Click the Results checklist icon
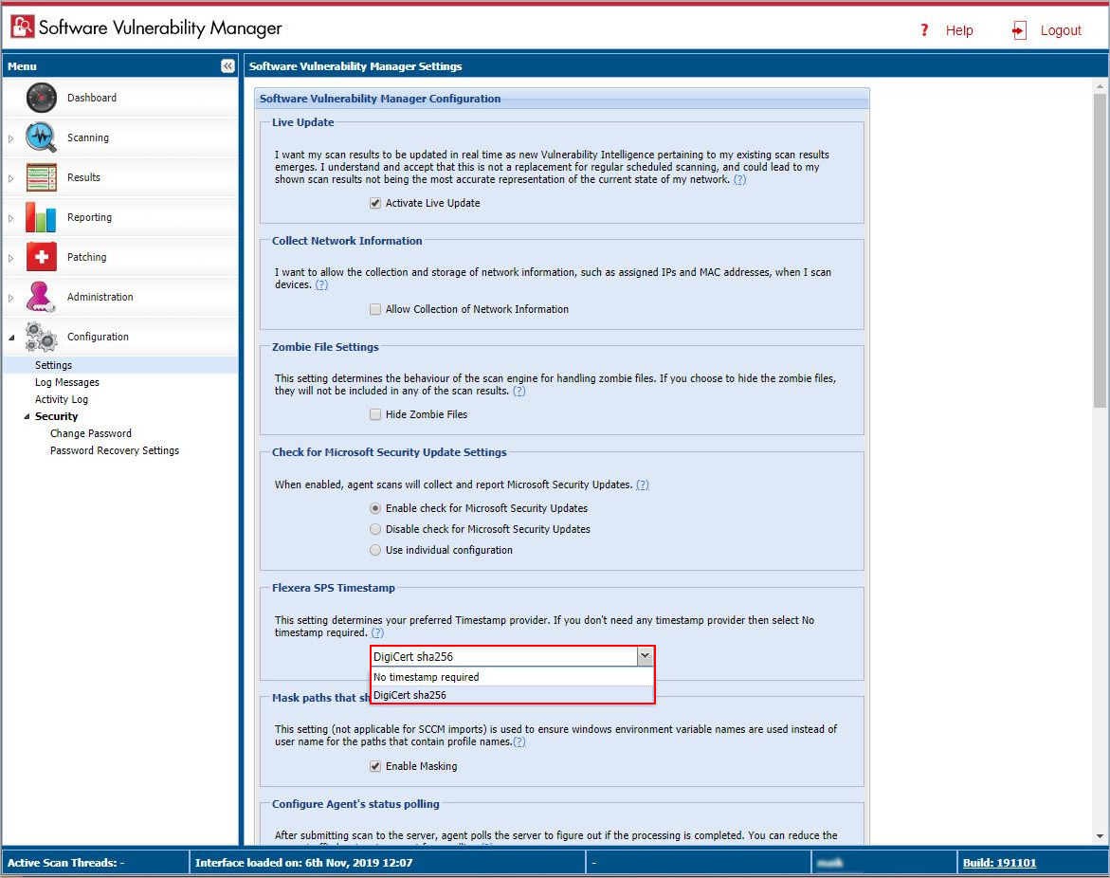The image size is (1110, 878). (41, 177)
